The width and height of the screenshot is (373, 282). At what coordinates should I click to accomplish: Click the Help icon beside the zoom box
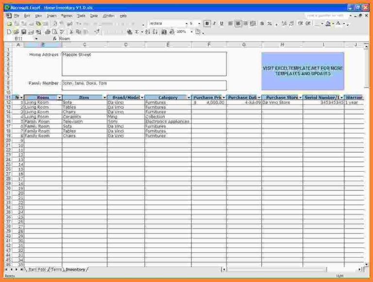pyautogui.click(x=198, y=32)
